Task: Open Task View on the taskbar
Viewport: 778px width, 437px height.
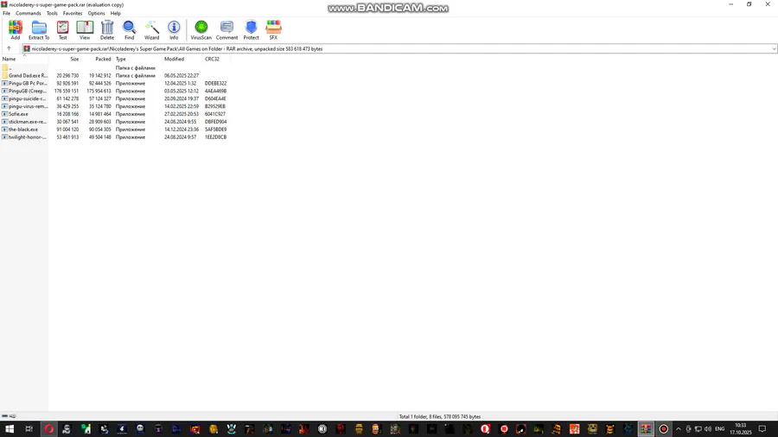Action: (29, 429)
